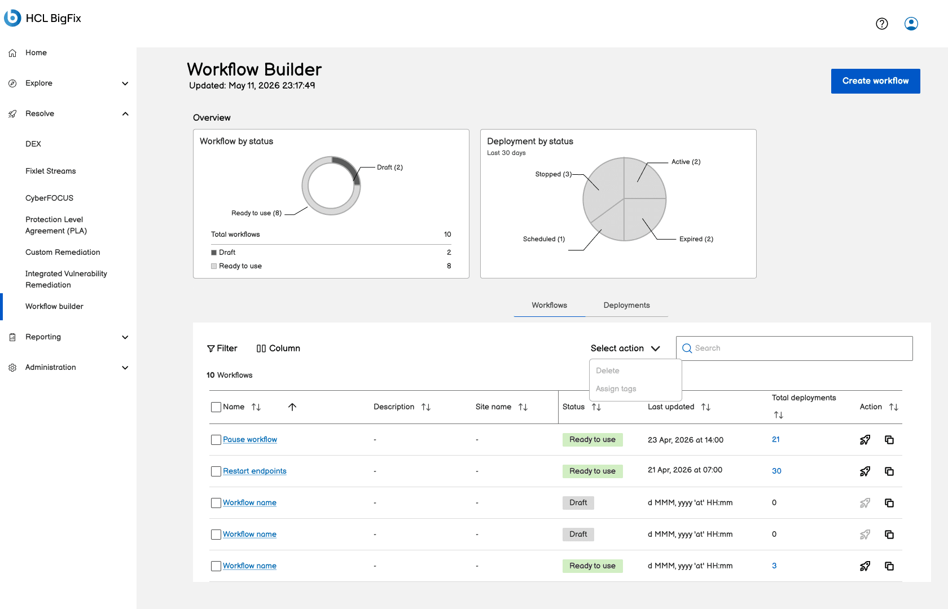This screenshot has width=948, height=609.
Task: Tick the checkbox of the last Ready to use Workflow name row
Action: point(216,566)
